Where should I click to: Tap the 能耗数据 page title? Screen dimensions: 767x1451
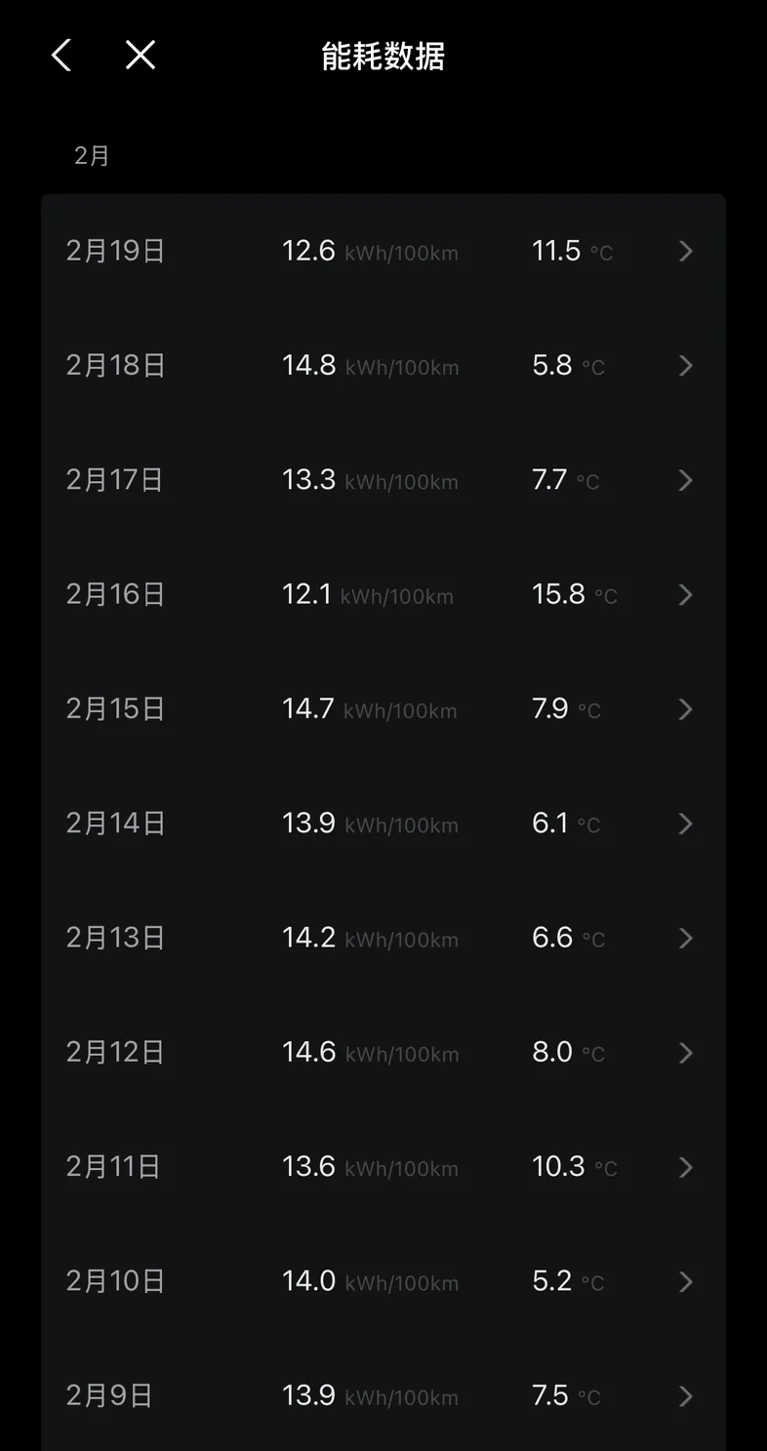383,57
